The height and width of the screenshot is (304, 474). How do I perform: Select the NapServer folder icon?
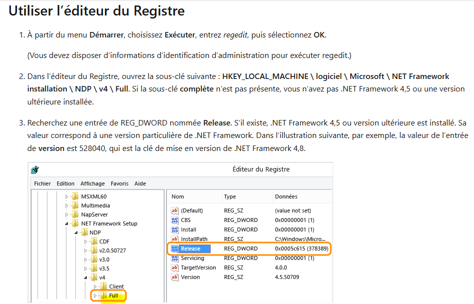coord(75,214)
